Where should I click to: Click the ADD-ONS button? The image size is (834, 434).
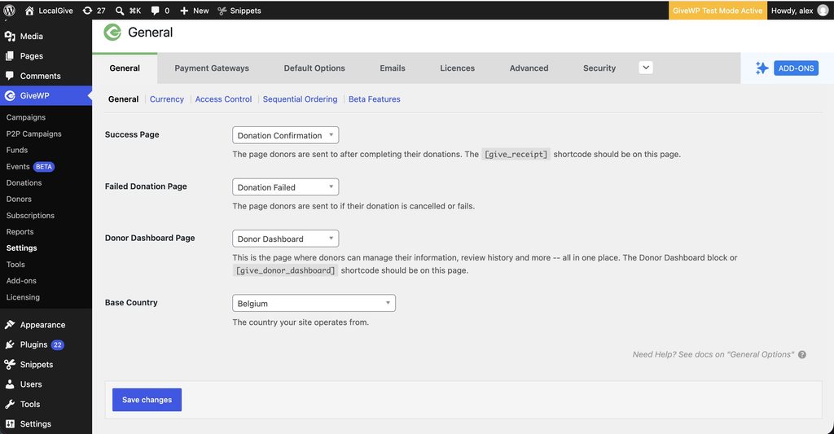pyautogui.click(x=797, y=68)
